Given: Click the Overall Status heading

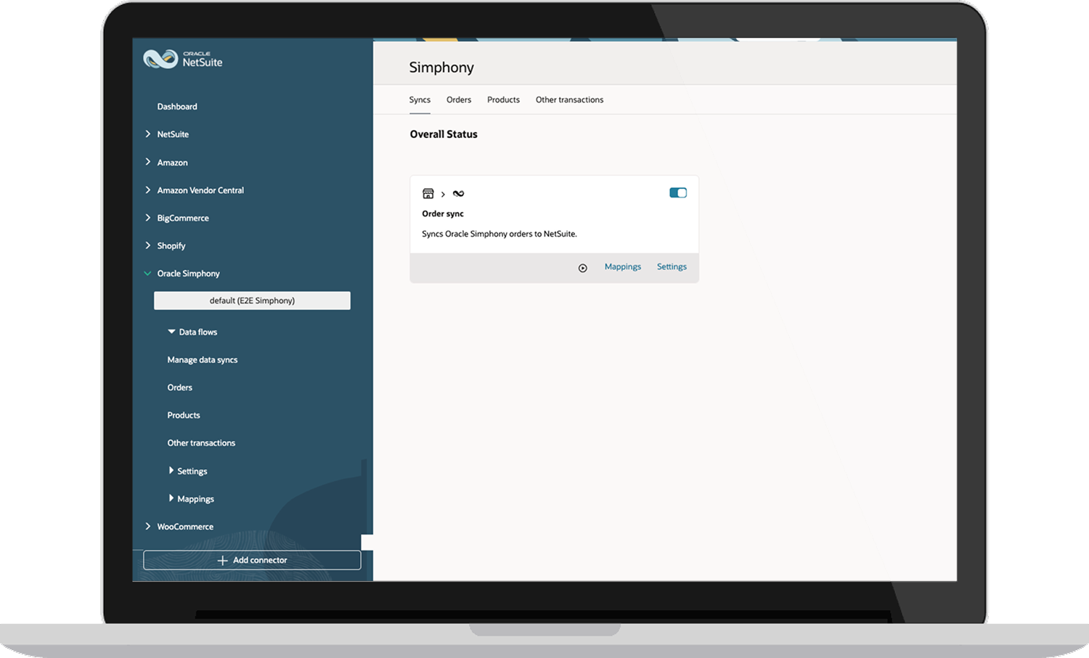Looking at the screenshot, I should click(444, 134).
